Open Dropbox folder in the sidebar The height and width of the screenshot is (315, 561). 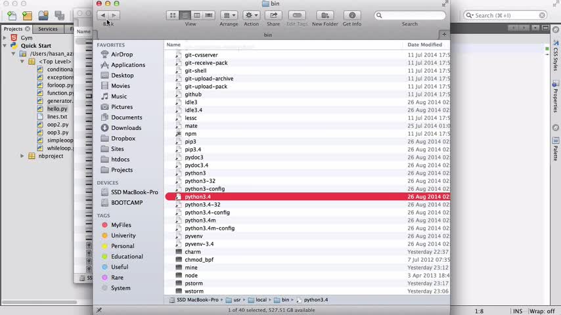(x=123, y=138)
